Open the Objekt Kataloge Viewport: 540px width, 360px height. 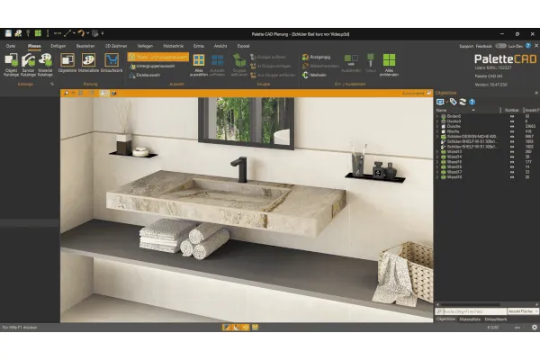point(11,65)
